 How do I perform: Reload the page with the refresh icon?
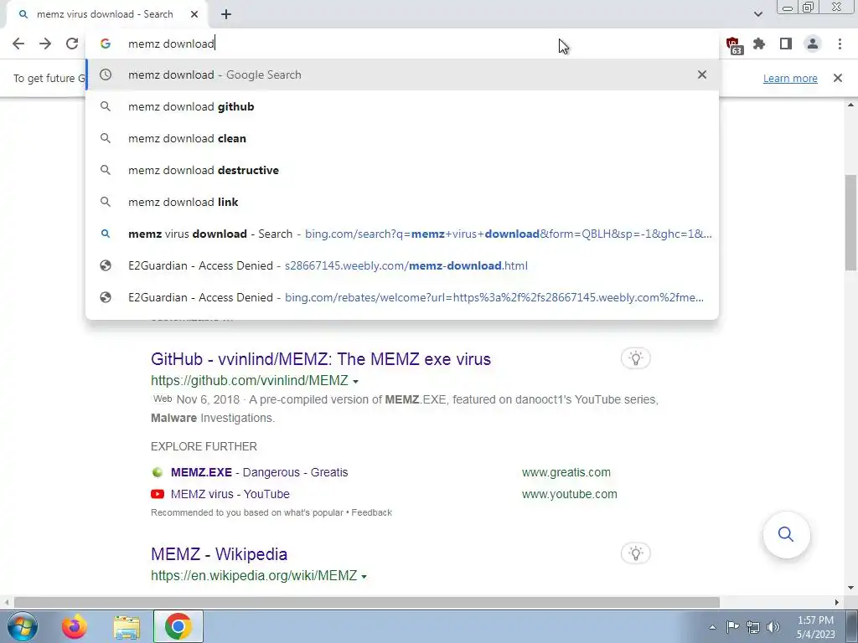72,44
